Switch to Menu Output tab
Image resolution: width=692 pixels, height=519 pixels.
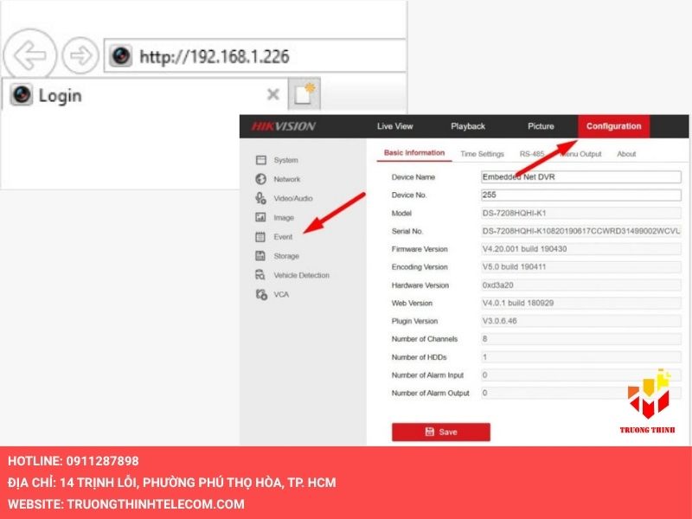(580, 154)
